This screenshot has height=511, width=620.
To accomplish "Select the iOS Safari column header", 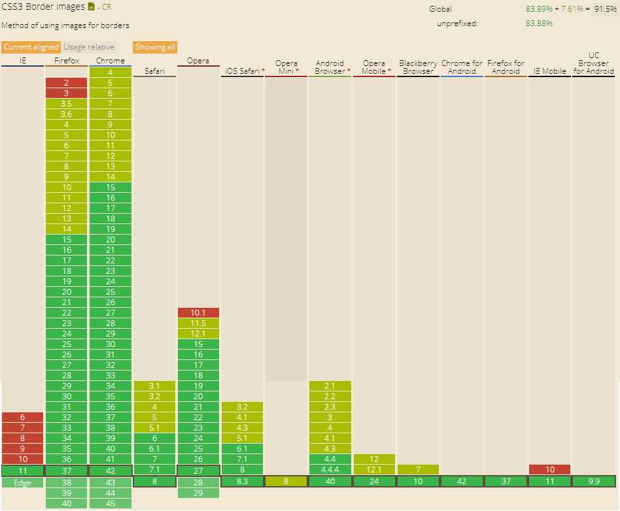I will [242, 71].
